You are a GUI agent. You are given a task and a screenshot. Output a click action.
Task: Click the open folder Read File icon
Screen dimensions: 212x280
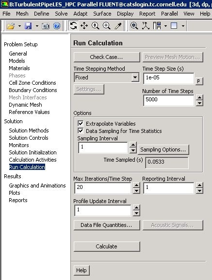[x=11, y=26]
